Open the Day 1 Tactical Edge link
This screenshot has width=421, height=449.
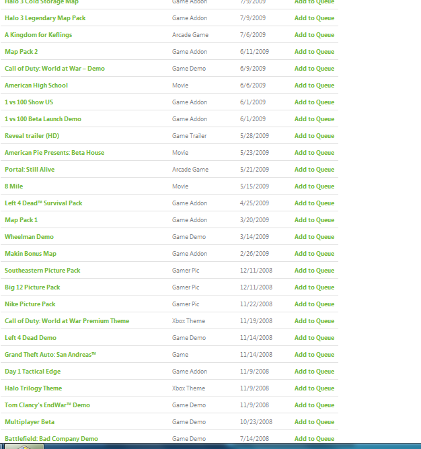tap(32, 372)
